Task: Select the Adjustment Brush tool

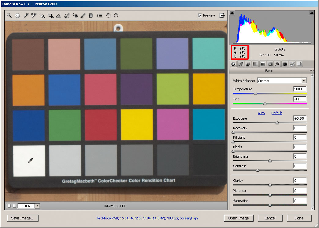Action: click(x=83, y=16)
